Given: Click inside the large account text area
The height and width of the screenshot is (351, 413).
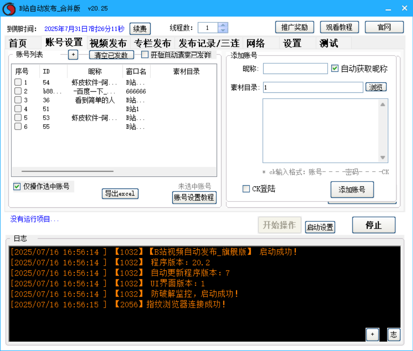Looking at the screenshot, I should [x=321, y=131].
